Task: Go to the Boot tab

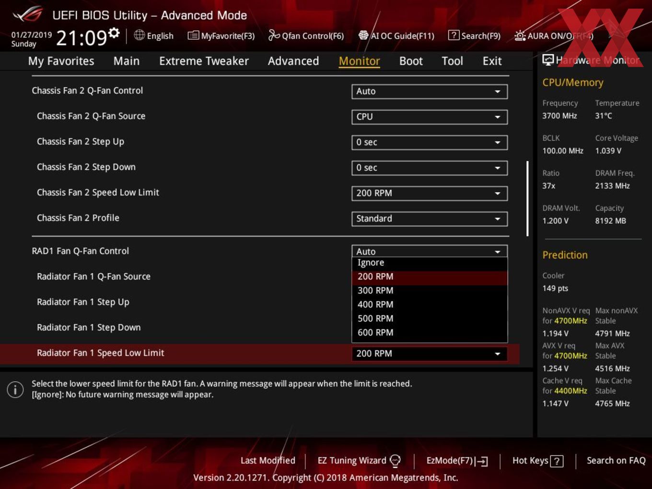Action: tap(411, 61)
